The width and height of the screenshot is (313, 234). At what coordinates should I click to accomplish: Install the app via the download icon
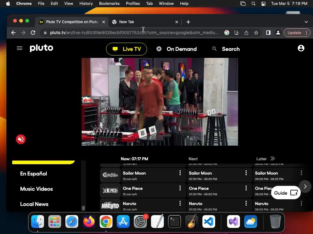237,33
